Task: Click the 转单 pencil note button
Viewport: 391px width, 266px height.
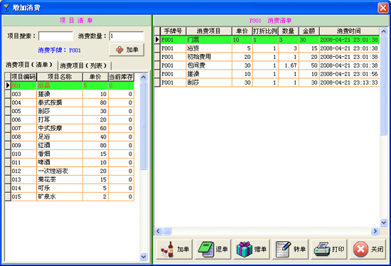Action: click(x=290, y=249)
